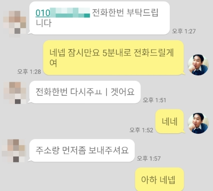Select the white bubble '전화한번 다시주ㅛㅣ겟어요'
The width and height of the screenshot is (213, 191).
pyautogui.click(x=84, y=92)
